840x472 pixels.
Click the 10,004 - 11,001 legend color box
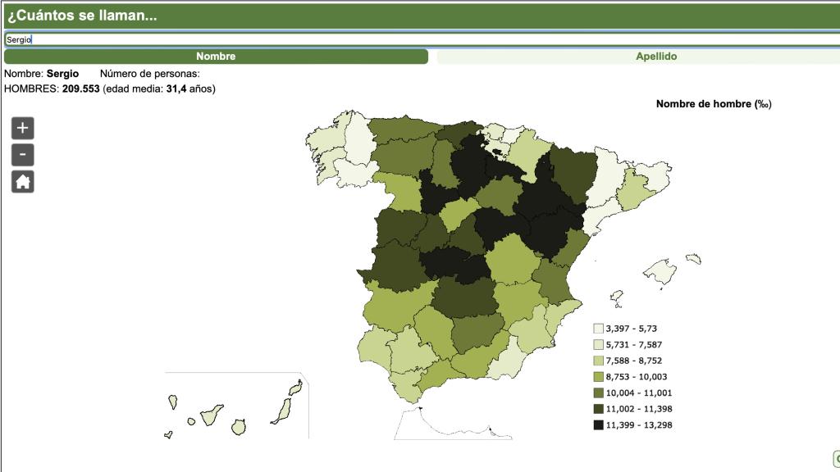point(599,393)
